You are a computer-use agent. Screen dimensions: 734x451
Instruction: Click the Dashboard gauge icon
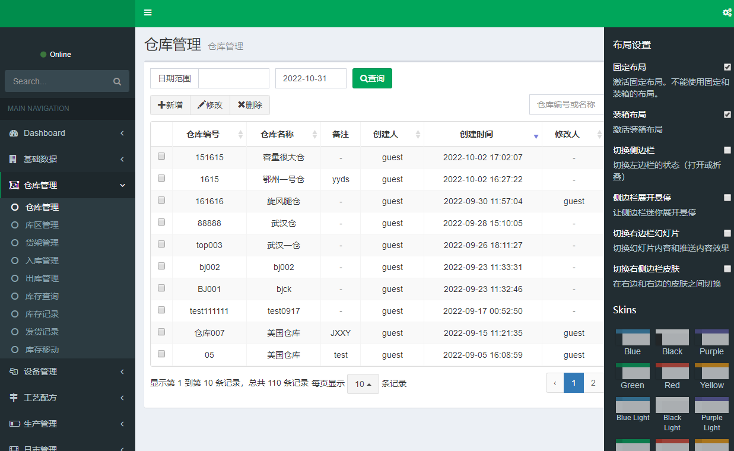click(14, 134)
